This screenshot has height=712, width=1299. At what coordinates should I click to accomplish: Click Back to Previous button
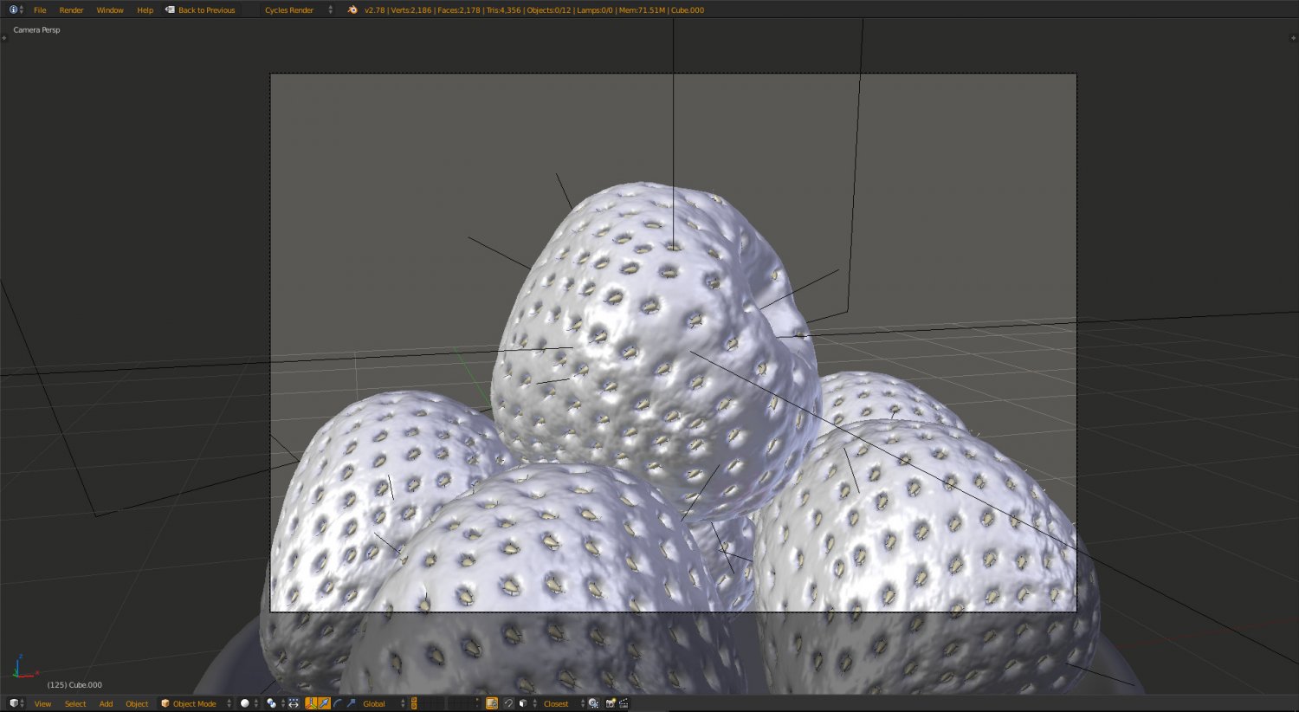pyautogui.click(x=205, y=10)
